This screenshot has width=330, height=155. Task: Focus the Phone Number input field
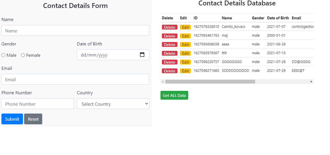pyautogui.click(x=38, y=104)
